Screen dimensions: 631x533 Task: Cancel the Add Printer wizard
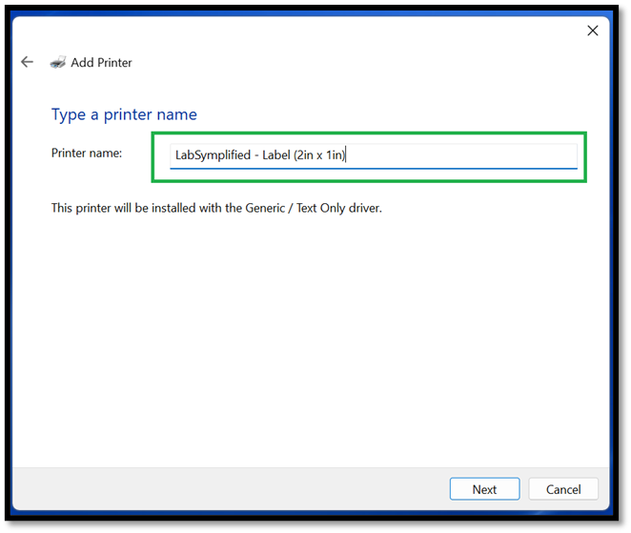coord(563,489)
